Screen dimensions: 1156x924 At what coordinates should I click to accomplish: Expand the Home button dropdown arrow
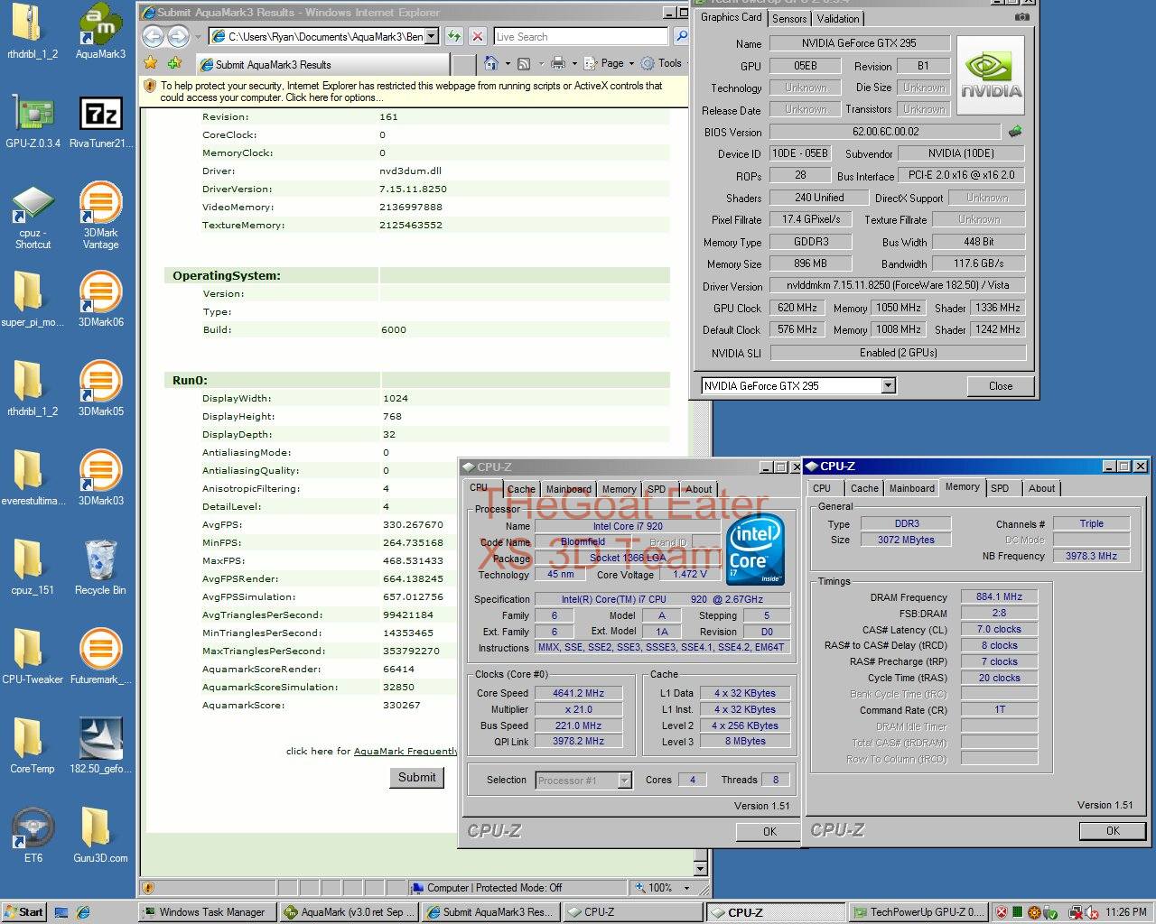(x=507, y=63)
